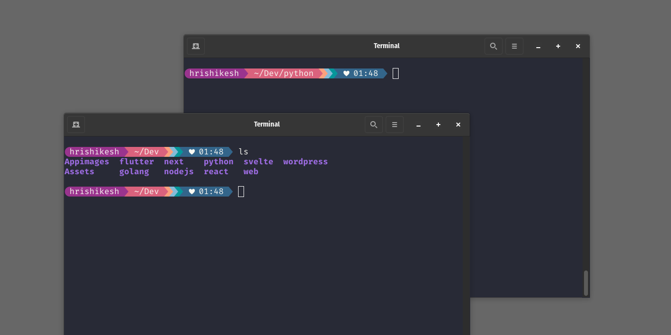671x335 pixels.
Task: Click the Terminal title of the front window
Action: point(267,124)
